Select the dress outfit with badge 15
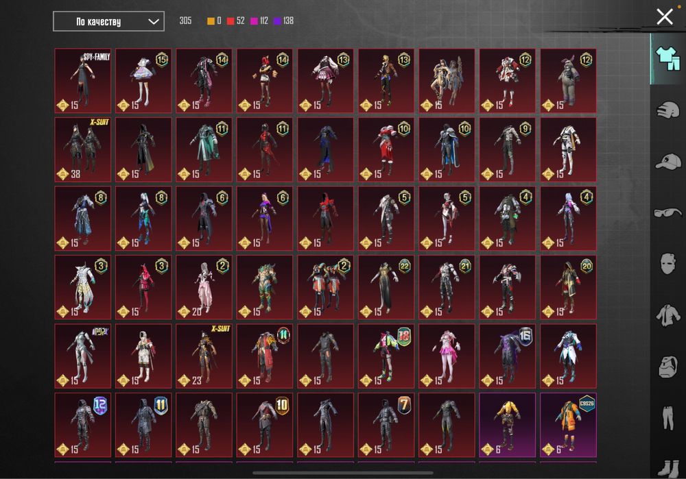This screenshot has height=479, width=686. pos(143,81)
